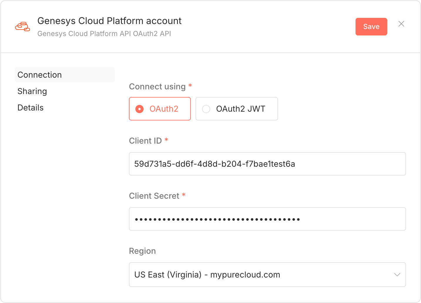421x303 pixels.
Task: Save the Genesys credential
Action: point(371,27)
